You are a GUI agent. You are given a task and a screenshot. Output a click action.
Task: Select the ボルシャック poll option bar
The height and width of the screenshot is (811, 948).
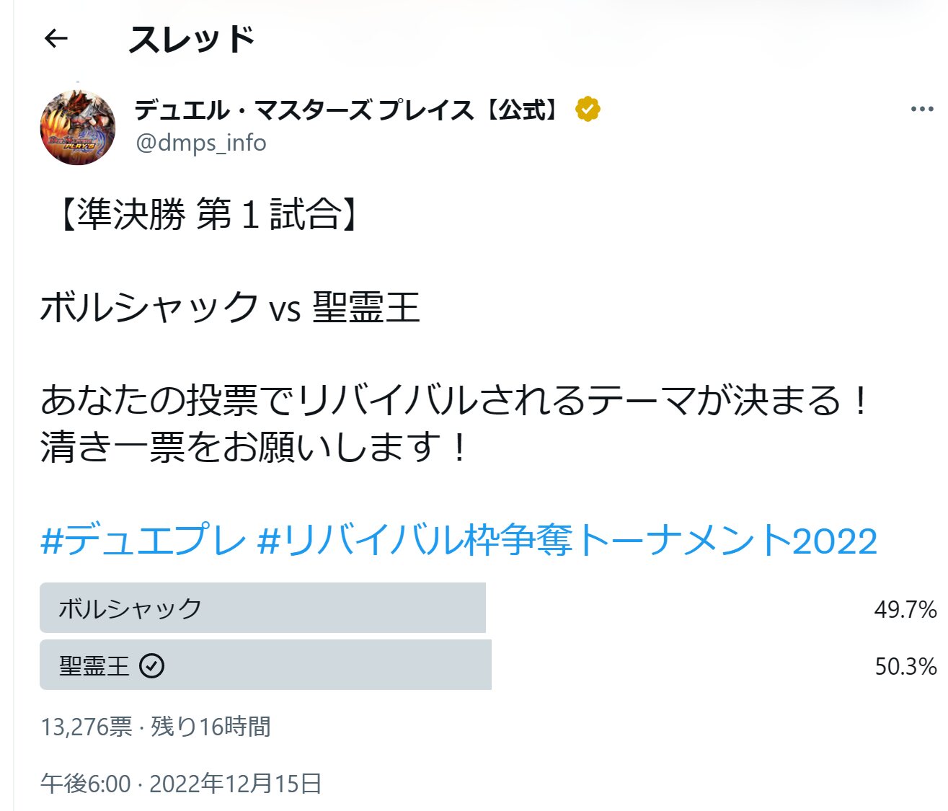(x=262, y=608)
